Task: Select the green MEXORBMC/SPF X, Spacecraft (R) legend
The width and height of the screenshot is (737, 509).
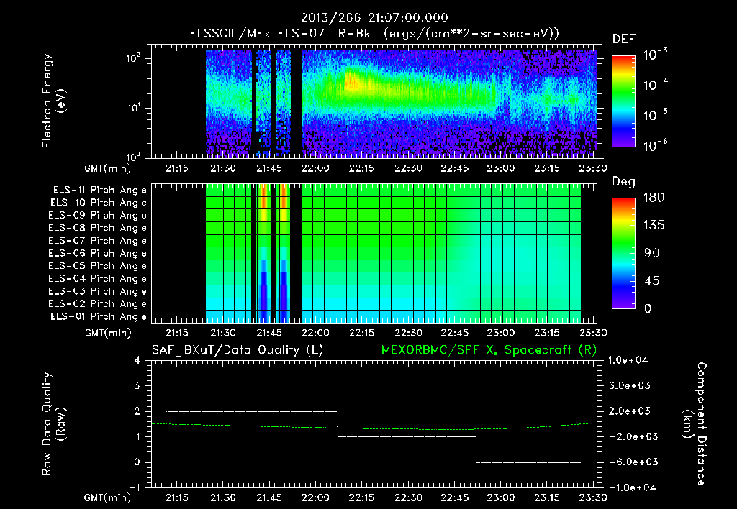Action: click(x=489, y=350)
